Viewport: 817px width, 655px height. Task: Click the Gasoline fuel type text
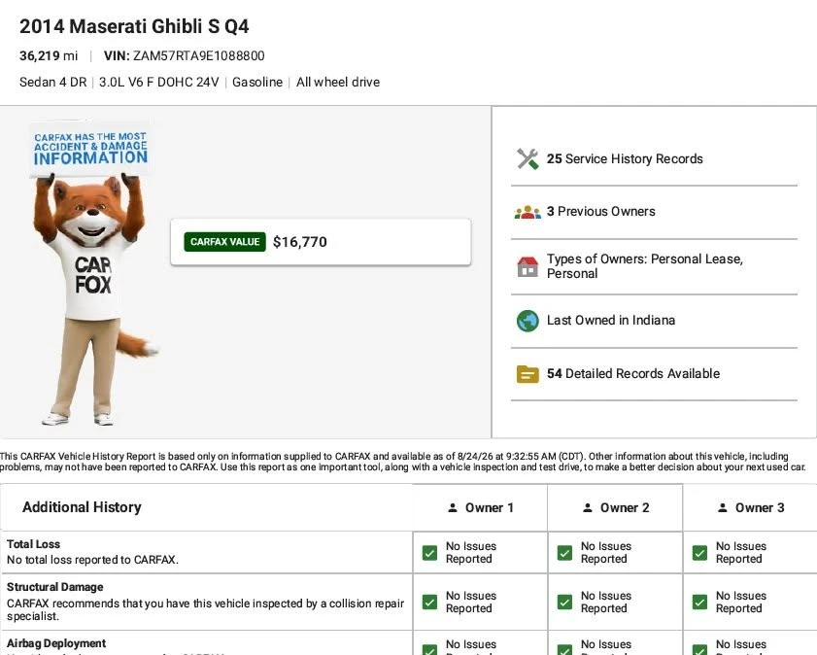(x=257, y=83)
